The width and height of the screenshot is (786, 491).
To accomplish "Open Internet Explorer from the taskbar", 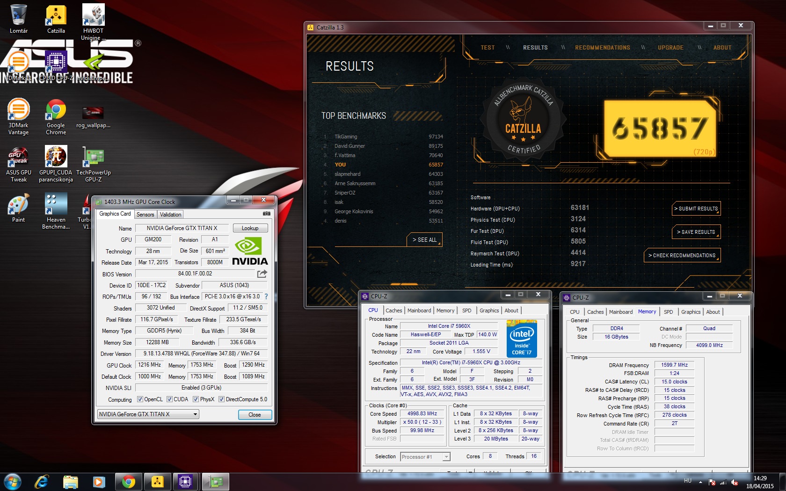I will 42,482.
